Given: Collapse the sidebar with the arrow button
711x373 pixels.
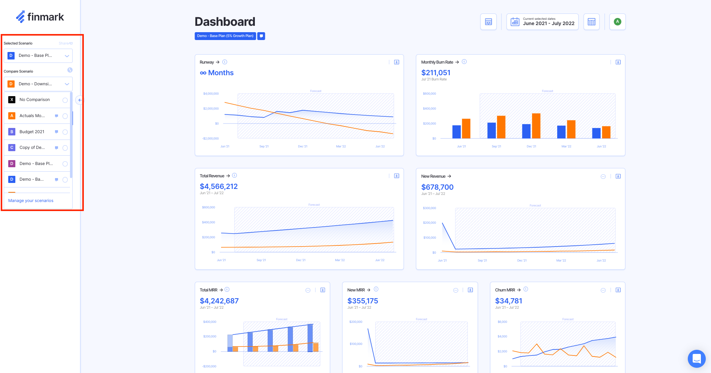Looking at the screenshot, I should pos(80,100).
